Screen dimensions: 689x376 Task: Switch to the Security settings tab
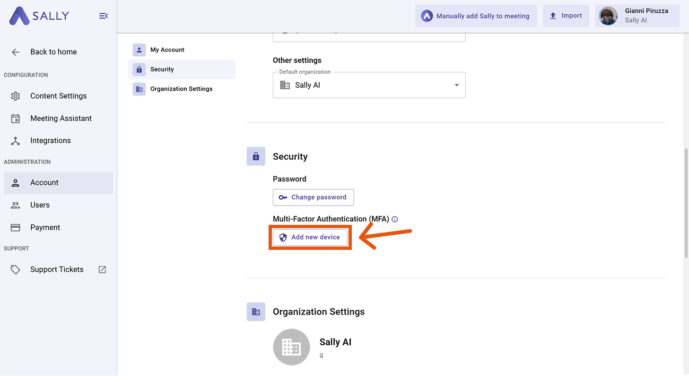point(182,69)
